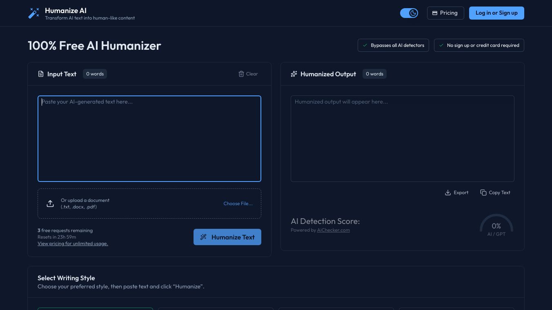Focus the AI-generated text input box
The width and height of the screenshot is (552, 310).
coord(149,139)
